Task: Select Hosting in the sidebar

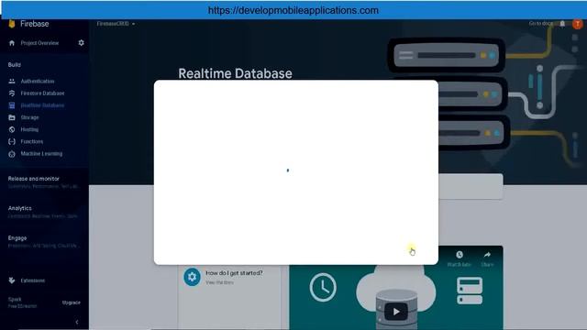Action: [29, 129]
